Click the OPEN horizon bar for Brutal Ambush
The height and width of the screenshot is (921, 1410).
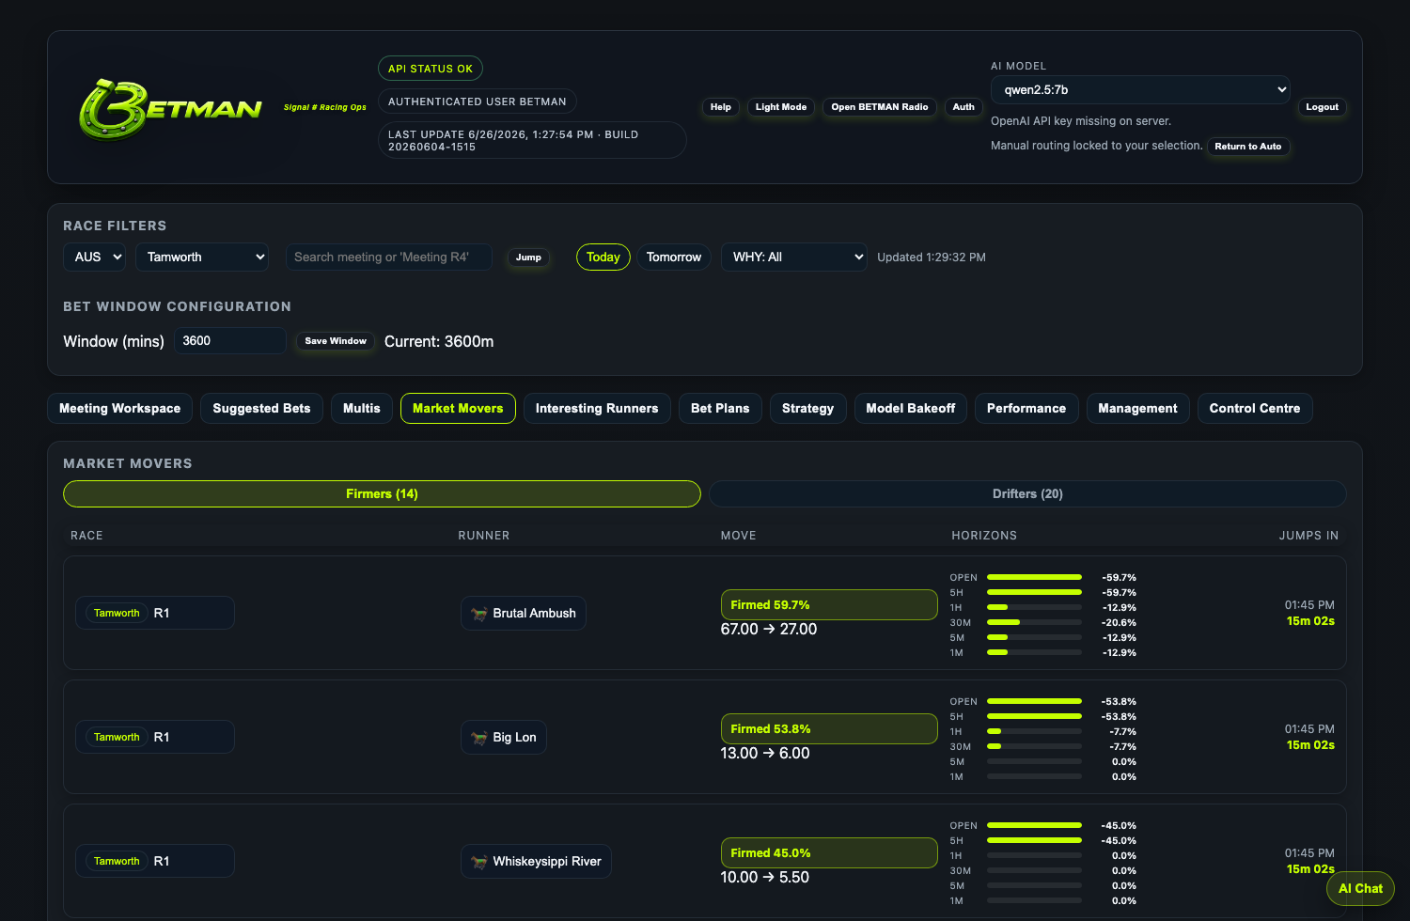click(x=1034, y=577)
